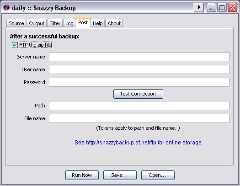Switch to the Source tab
The width and height of the screenshot is (240, 186).
tap(16, 23)
